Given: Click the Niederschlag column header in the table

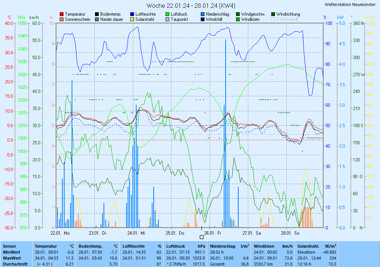Looking at the screenshot, I should pyautogui.click(x=223, y=246).
